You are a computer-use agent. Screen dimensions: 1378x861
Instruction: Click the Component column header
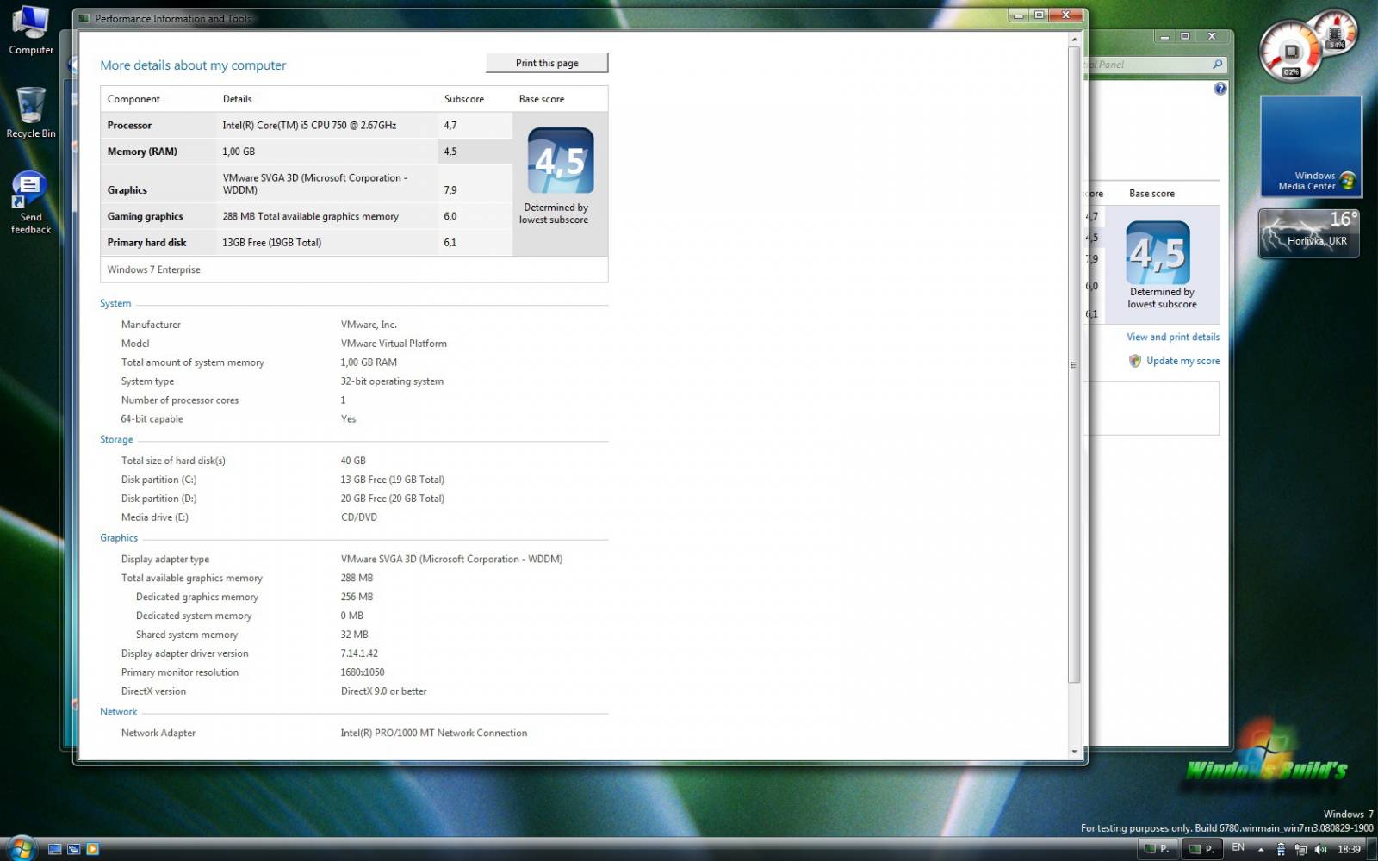point(133,99)
